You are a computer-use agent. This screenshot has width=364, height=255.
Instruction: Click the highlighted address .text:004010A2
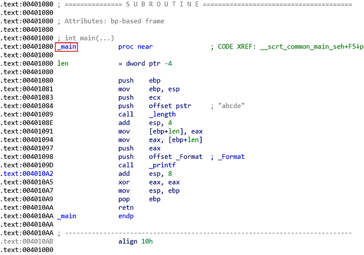point(27,174)
